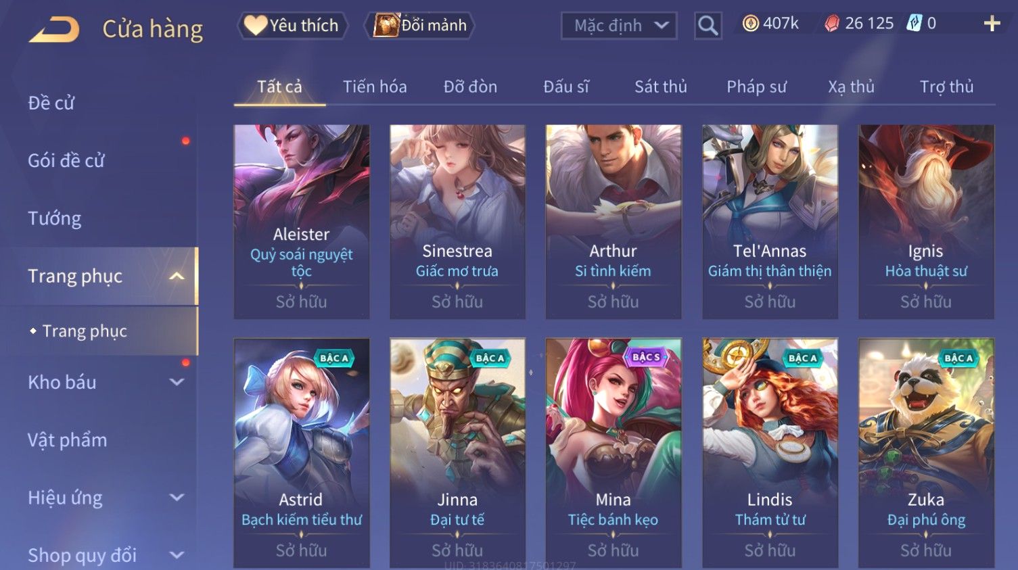Viewport: 1018px width, 570px height.
Task: Click the blue voucher currency icon
Action: tap(914, 24)
